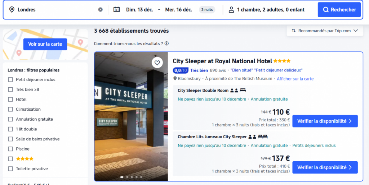Click the two-person occupancy icon for Lits Jumeaux

(x=252, y=137)
